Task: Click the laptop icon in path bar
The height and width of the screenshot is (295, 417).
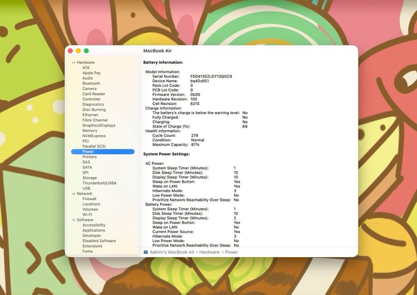Action: click(146, 252)
